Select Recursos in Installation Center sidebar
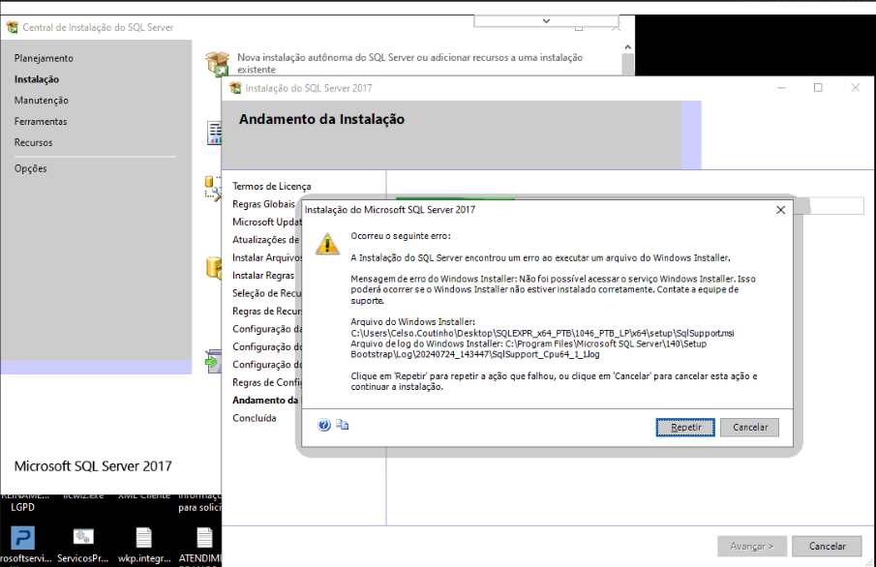 point(33,142)
